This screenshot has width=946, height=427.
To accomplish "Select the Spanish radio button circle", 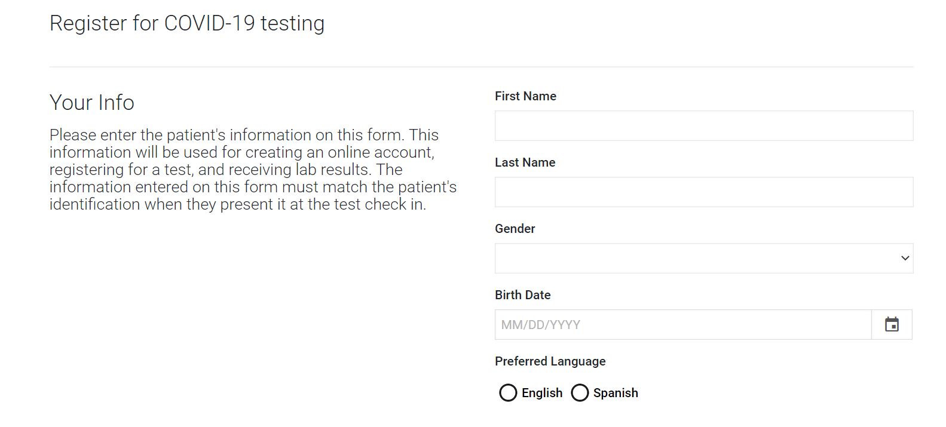I will point(580,392).
